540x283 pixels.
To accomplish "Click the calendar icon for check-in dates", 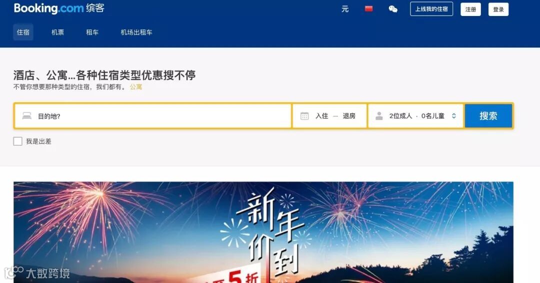I will 304,116.
